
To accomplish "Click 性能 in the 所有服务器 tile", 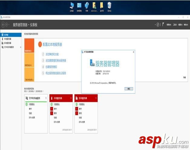I will point(80,118).
